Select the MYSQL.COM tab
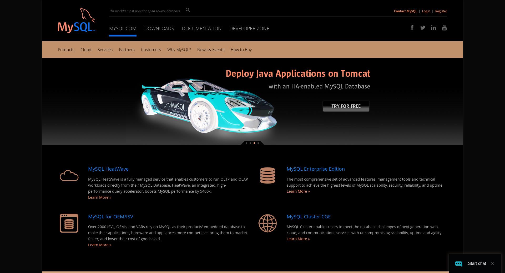 pyautogui.click(x=123, y=28)
